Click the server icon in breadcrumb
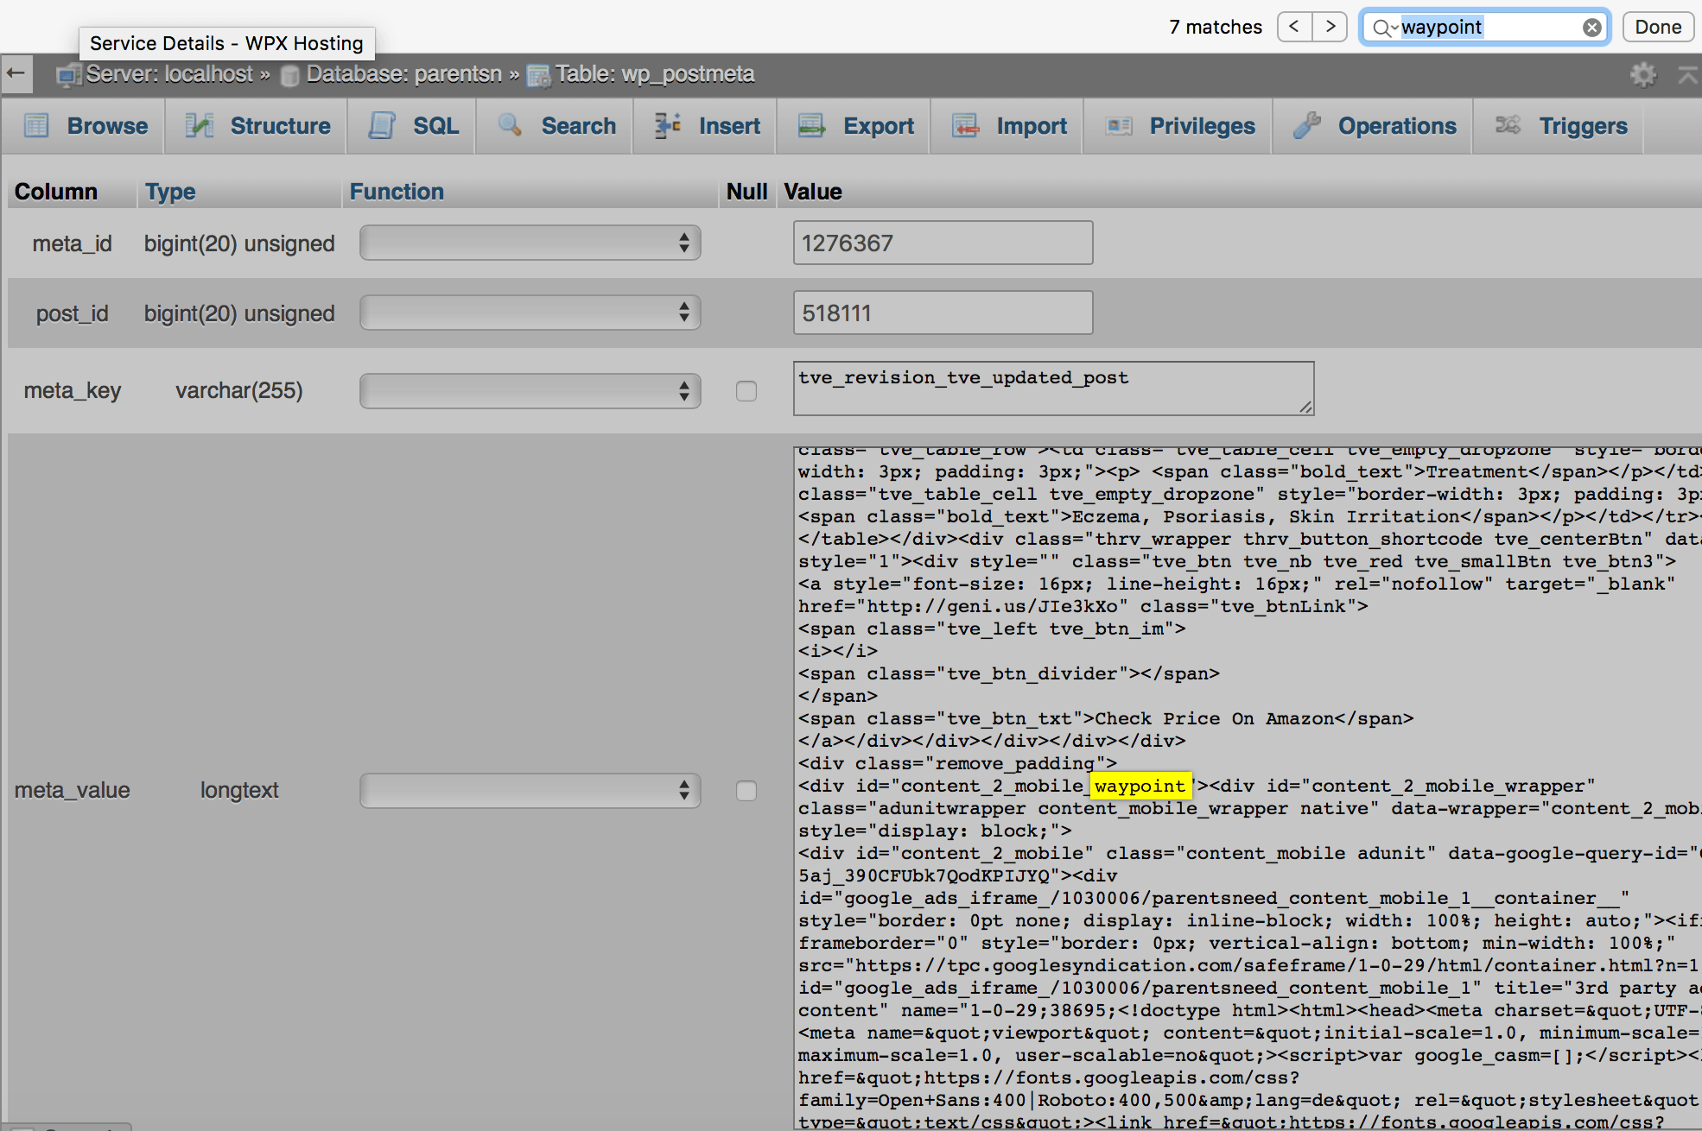 click(x=69, y=75)
